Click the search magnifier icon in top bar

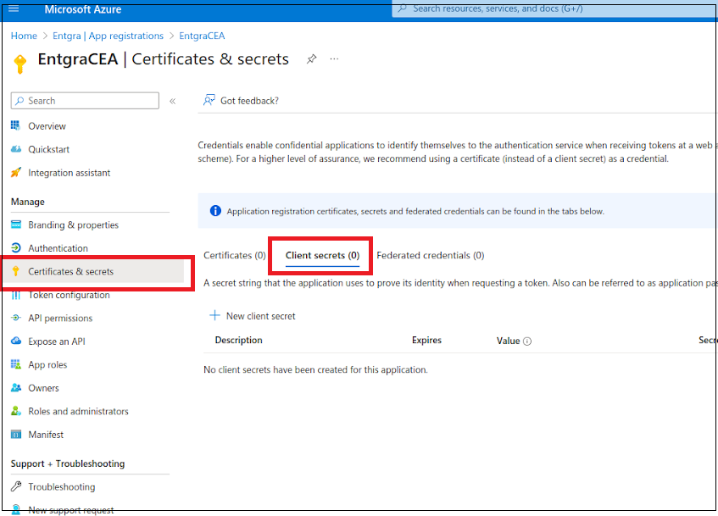[402, 8]
